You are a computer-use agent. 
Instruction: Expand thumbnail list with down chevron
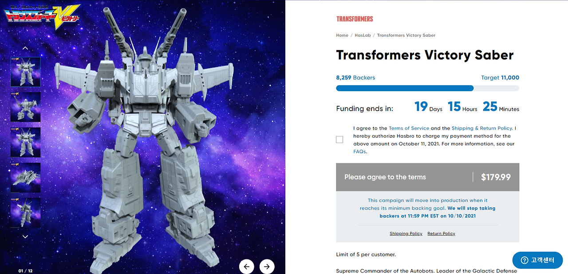25,237
